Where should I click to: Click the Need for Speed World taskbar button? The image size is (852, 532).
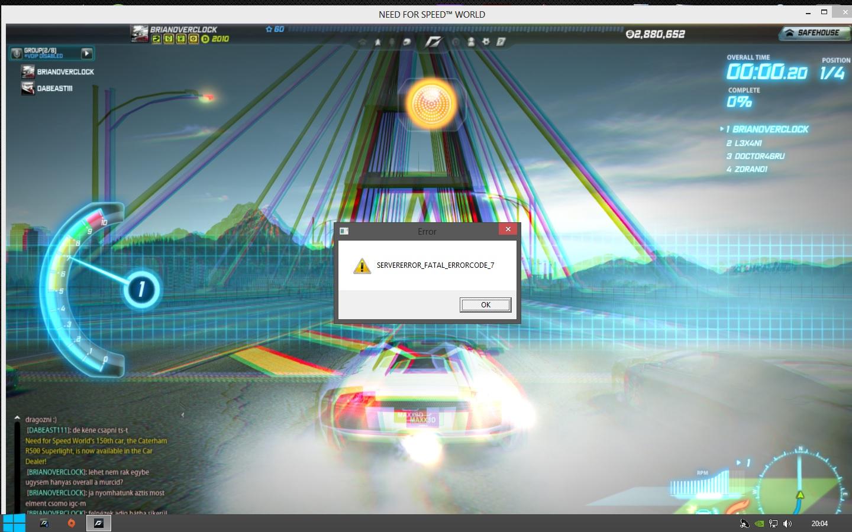(98, 523)
